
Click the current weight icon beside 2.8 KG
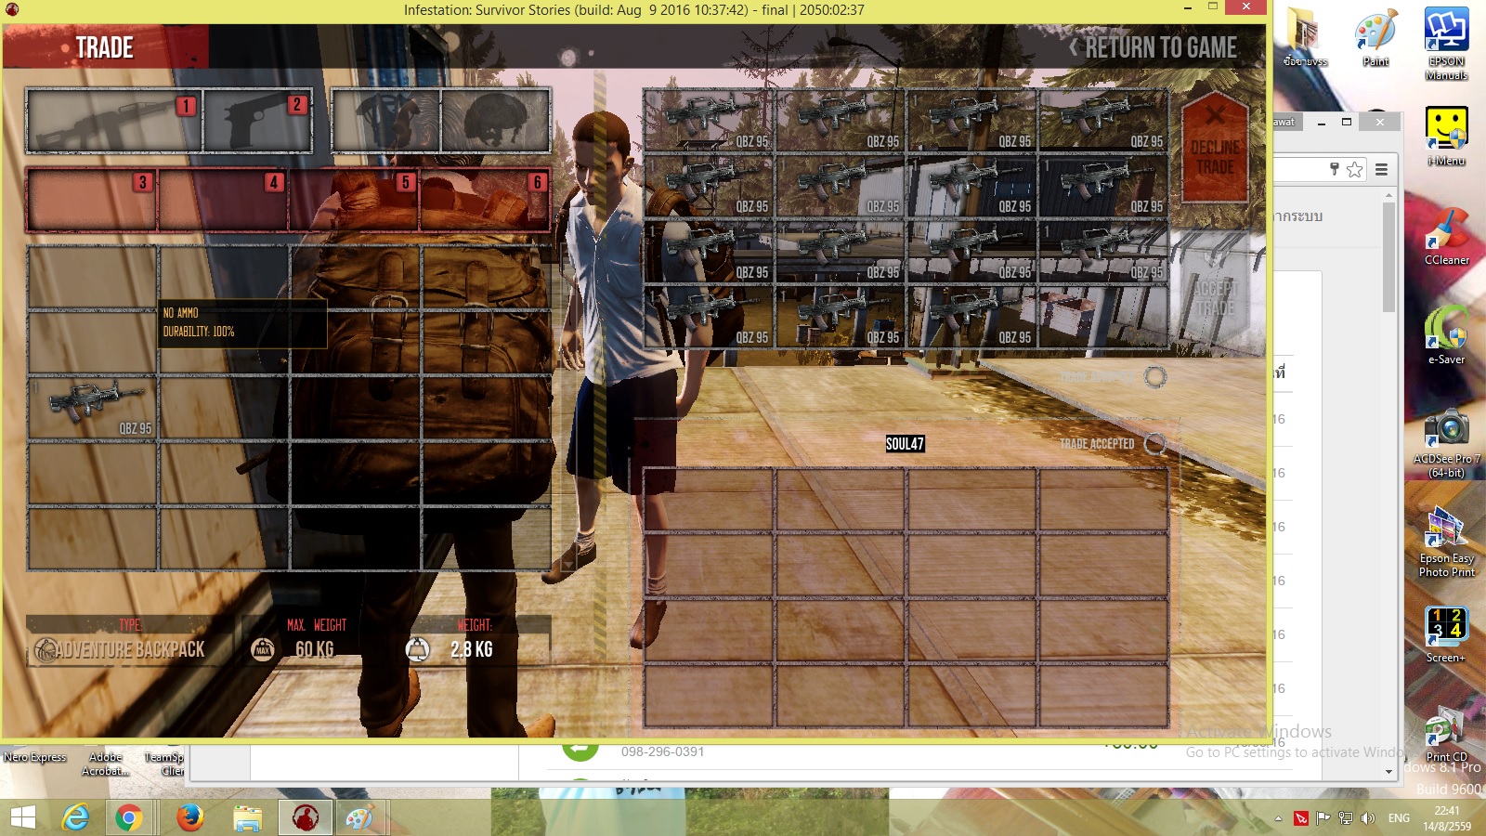click(x=418, y=649)
